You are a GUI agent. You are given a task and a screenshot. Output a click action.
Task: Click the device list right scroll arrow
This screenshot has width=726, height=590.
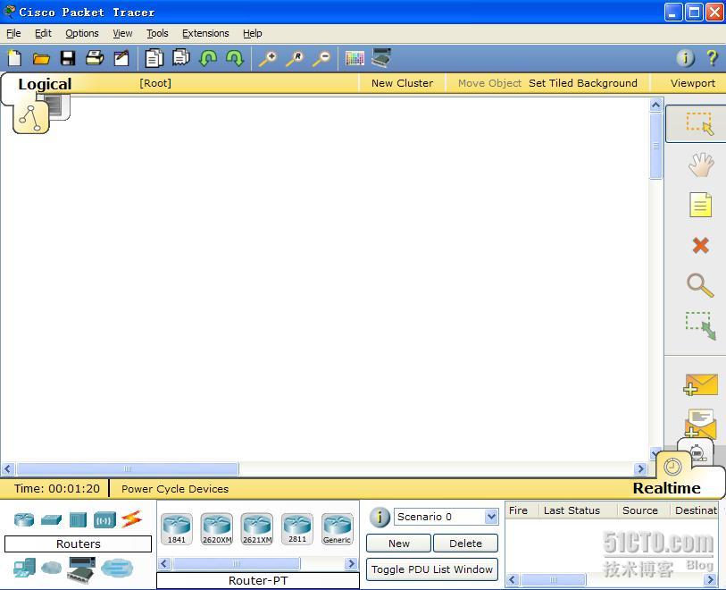pos(351,563)
